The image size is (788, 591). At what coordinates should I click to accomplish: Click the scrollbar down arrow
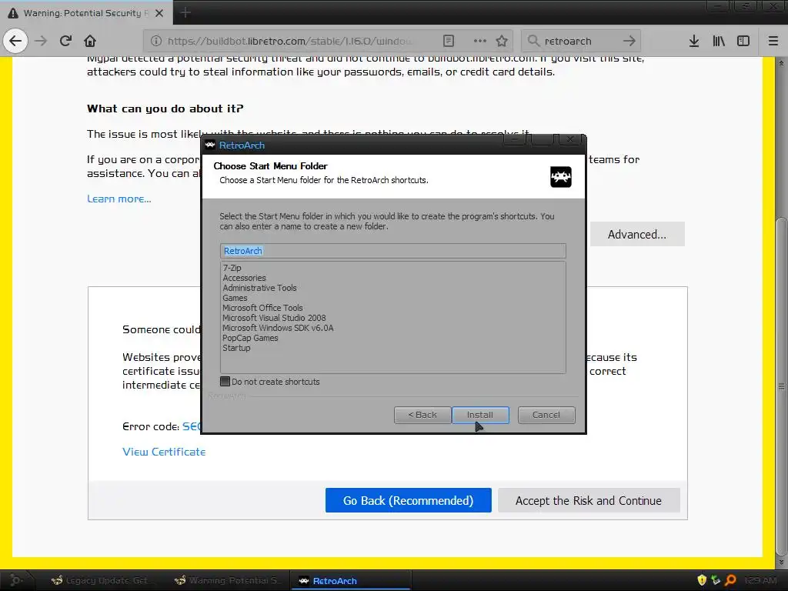(x=781, y=563)
